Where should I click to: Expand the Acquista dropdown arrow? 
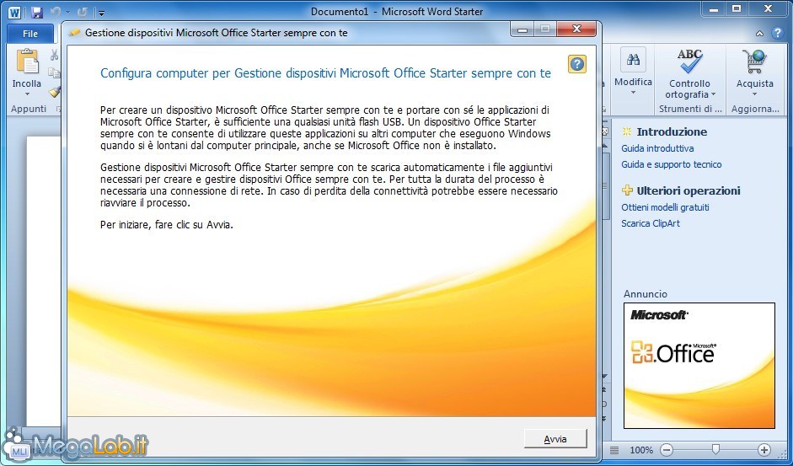pos(754,94)
